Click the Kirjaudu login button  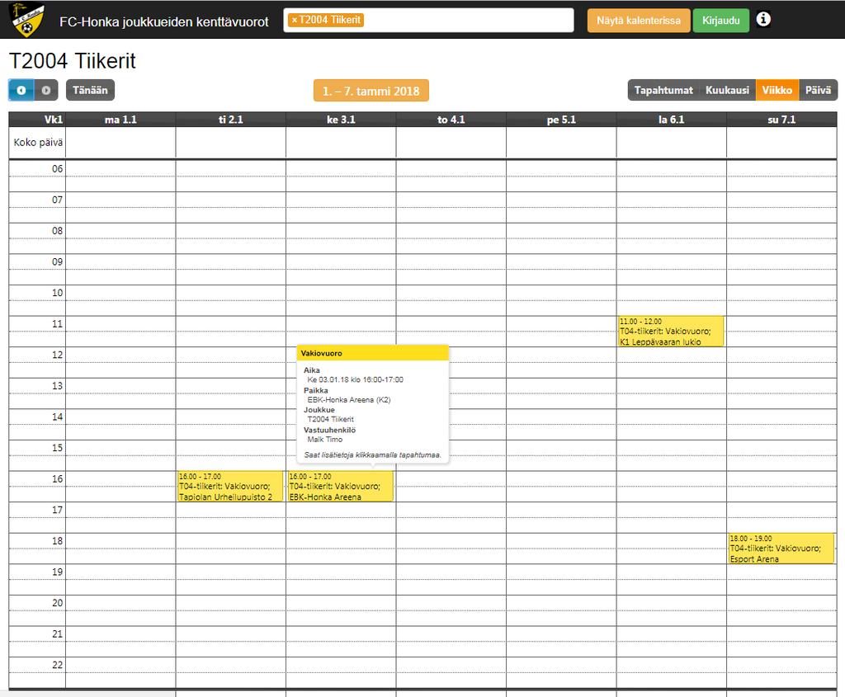(x=720, y=21)
